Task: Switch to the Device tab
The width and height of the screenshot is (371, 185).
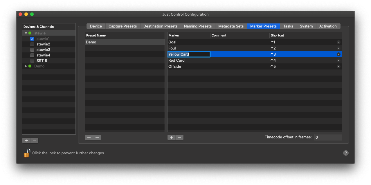Action: [x=96, y=26]
